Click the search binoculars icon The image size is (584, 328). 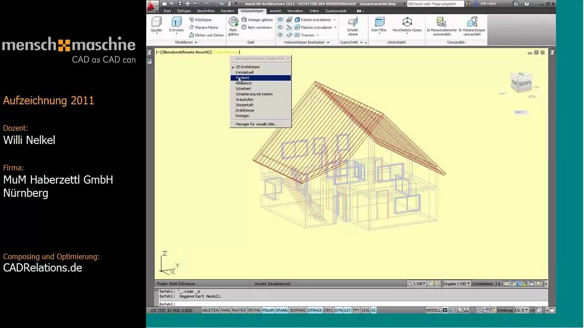(468, 4)
